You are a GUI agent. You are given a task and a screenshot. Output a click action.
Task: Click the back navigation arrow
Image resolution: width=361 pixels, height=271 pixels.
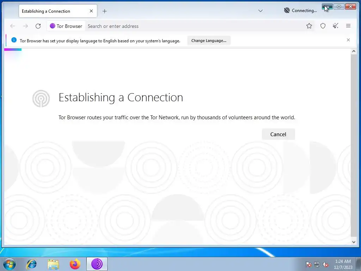(13, 26)
